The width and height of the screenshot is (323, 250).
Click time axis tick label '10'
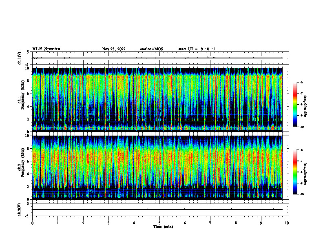tap(287, 223)
